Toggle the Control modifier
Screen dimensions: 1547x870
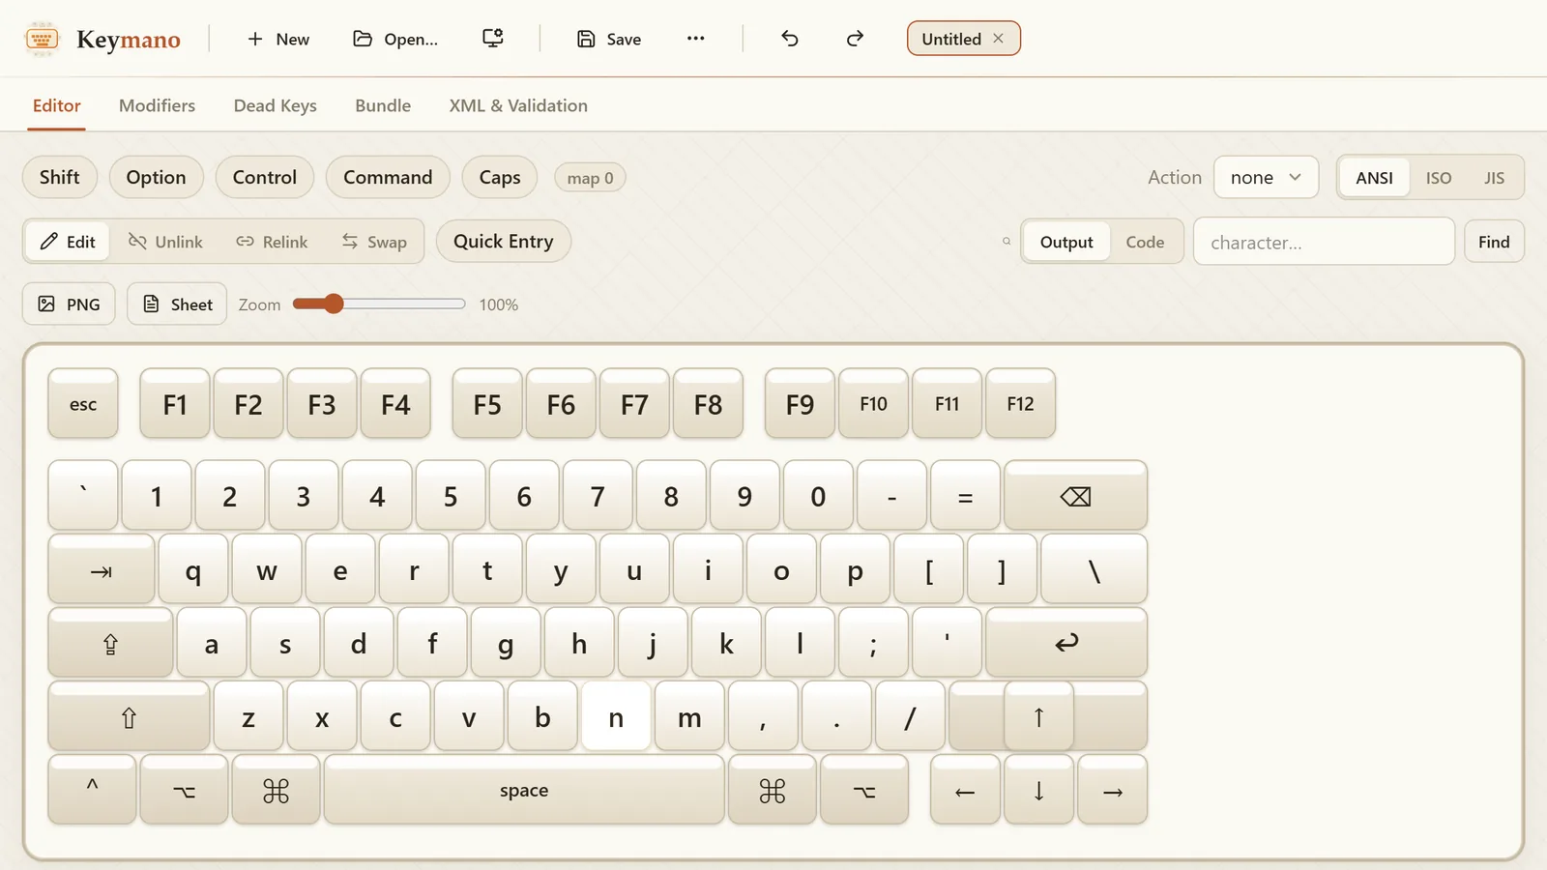pos(265,177)
